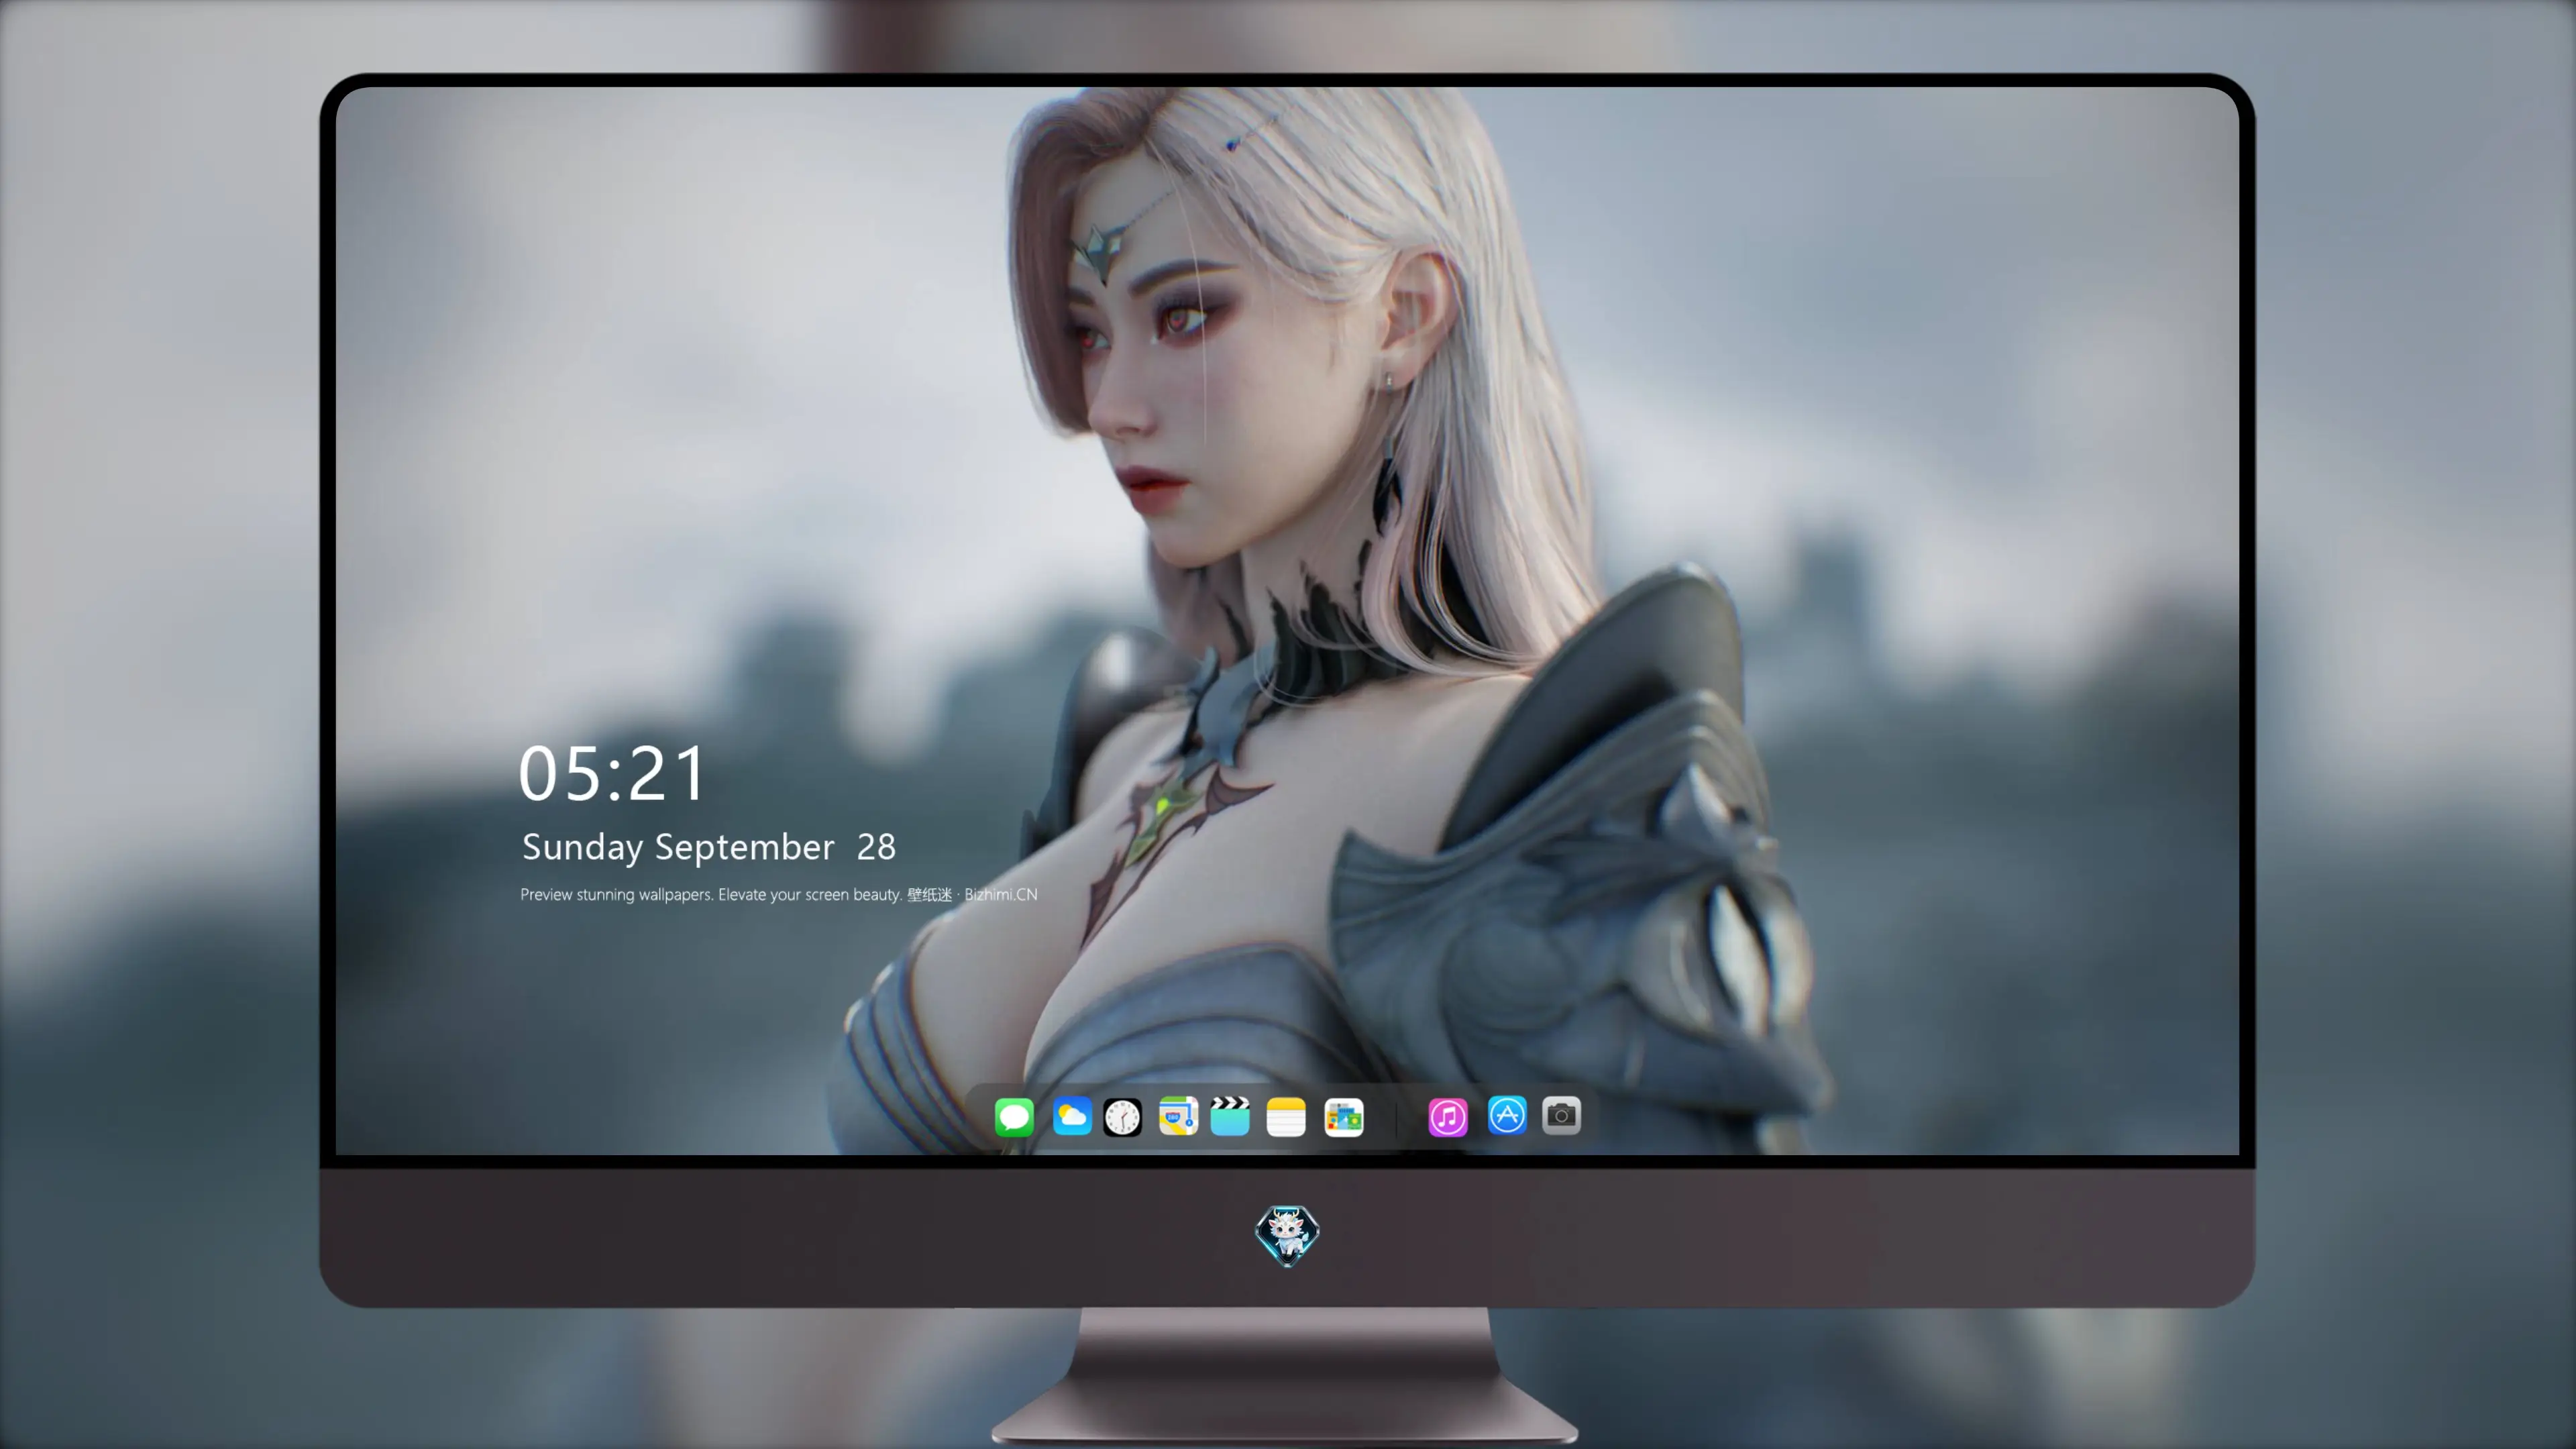This screenshot has height=1449, width=2576.
Task: Open the yellow Notes app
Action: [1286, 1117]
